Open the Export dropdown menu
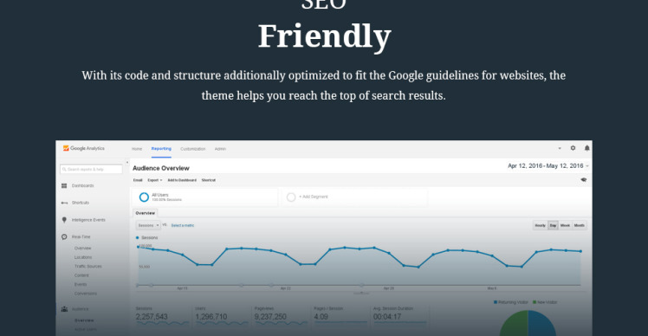Screen dimensions: 648x336 [154, 180]
